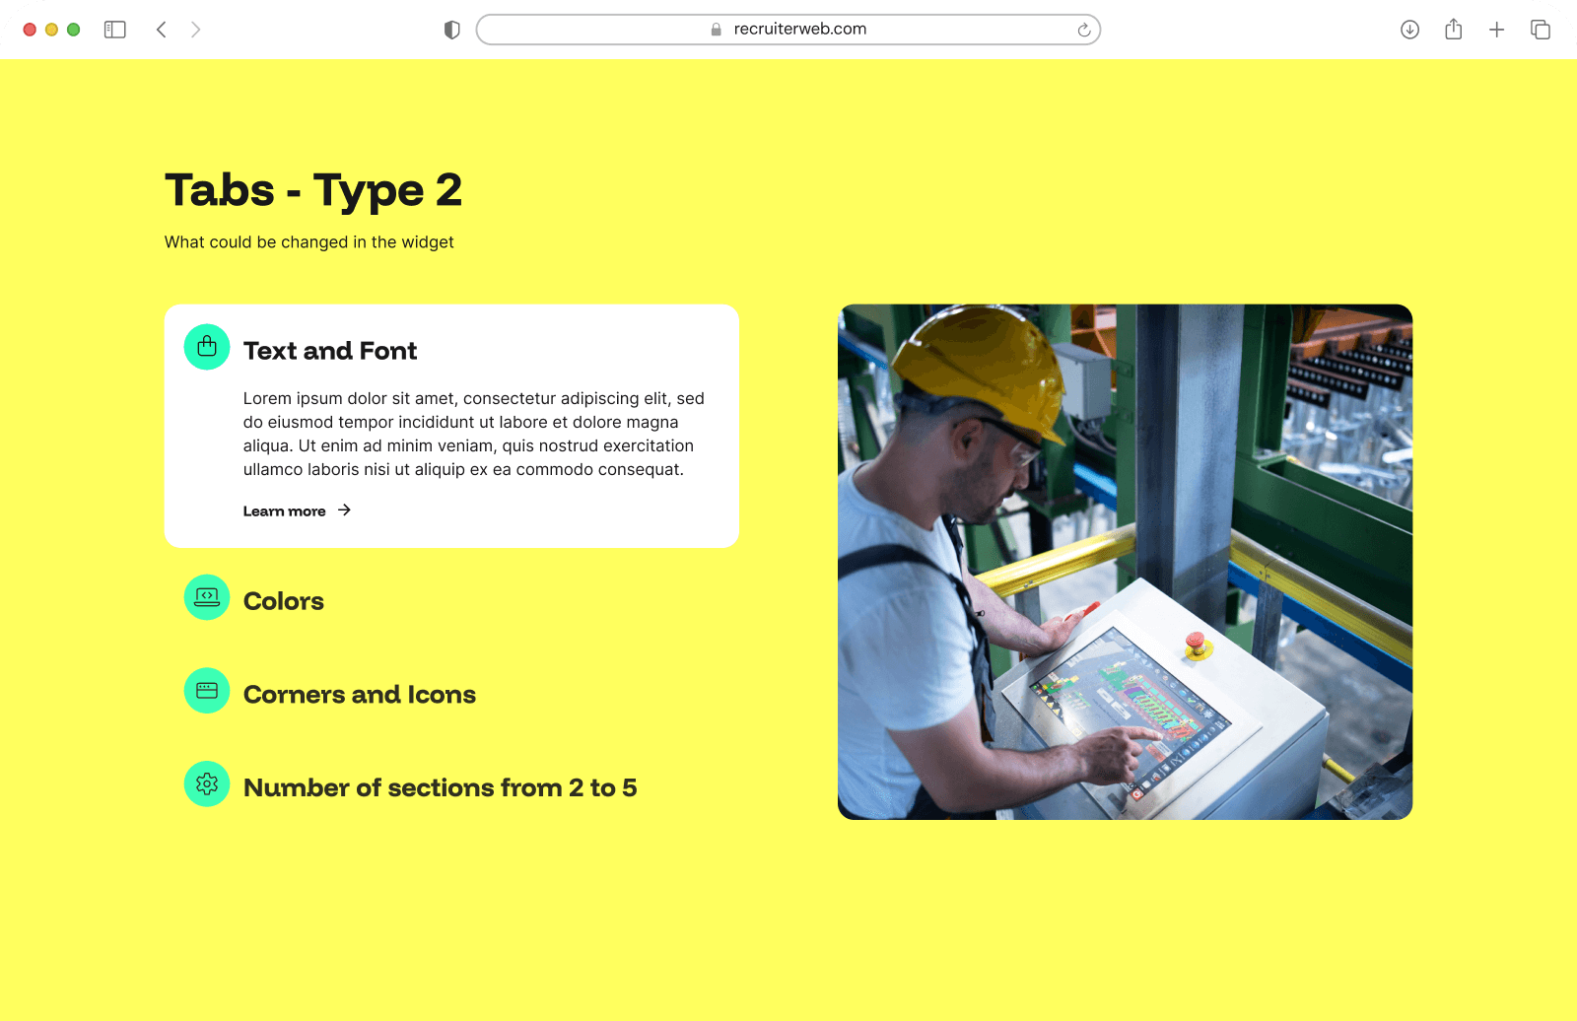Expand the Colors tab section

(x=284, y=601)
